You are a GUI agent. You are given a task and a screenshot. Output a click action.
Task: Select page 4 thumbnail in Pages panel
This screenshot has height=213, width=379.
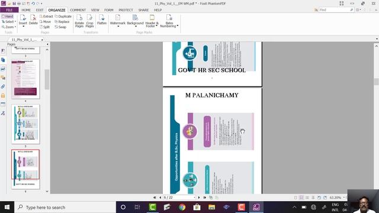pos(25,79)
